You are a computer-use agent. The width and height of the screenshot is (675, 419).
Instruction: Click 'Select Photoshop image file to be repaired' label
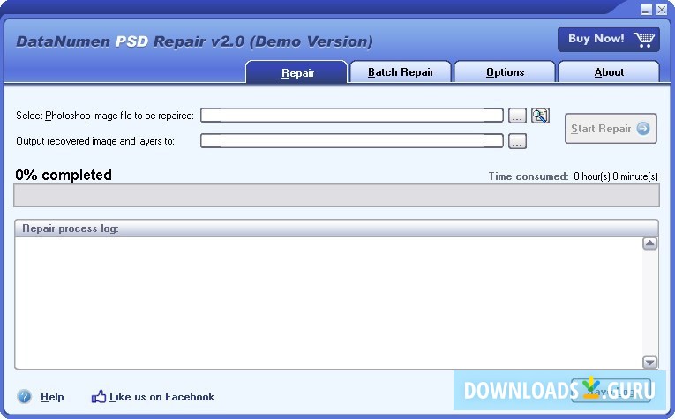click(105, 116)
